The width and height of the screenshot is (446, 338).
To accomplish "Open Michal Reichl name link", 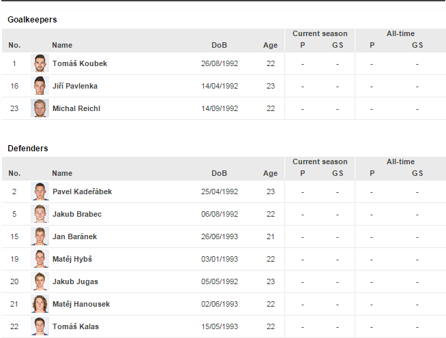I will [x=76, y=108].
